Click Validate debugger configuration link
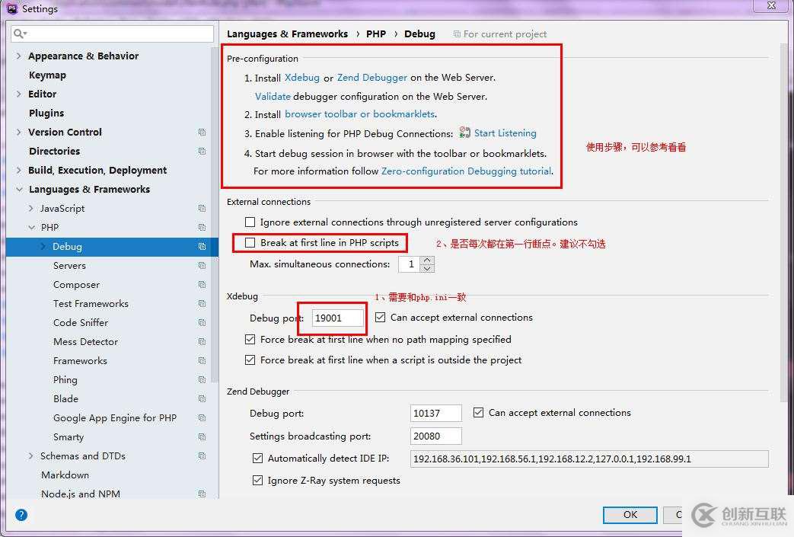This screenshot has height=537, width=794. [273, 96]
